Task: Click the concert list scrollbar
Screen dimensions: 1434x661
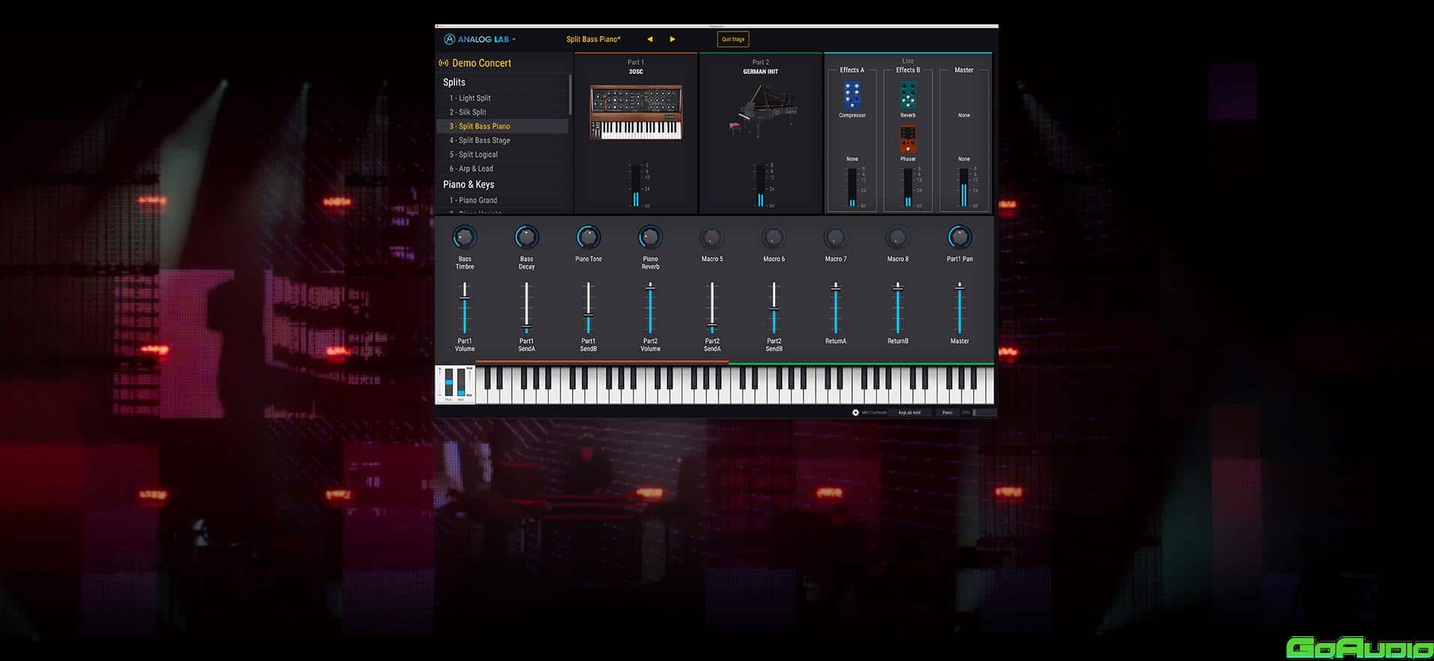Action: [x=571, y=95]
